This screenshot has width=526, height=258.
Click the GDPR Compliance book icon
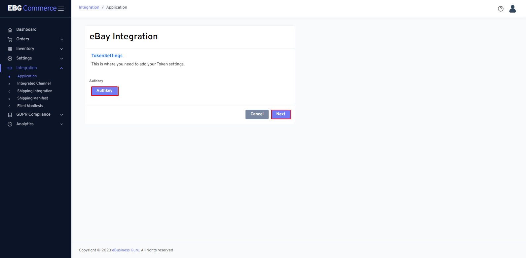[x=10, y=115]
